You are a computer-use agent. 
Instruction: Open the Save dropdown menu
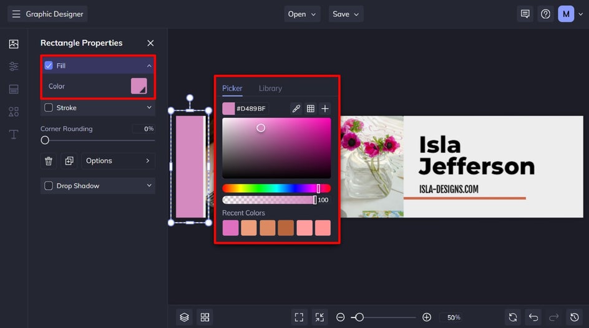tap(346, 14)
